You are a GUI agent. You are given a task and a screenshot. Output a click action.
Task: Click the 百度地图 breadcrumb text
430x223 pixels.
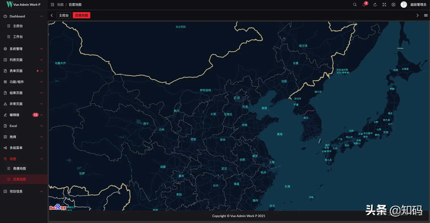[75, 5]
